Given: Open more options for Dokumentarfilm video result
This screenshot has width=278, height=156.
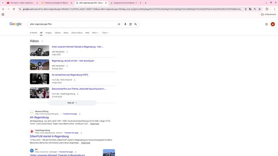Looking at the screenshot, I should (78, 94).
